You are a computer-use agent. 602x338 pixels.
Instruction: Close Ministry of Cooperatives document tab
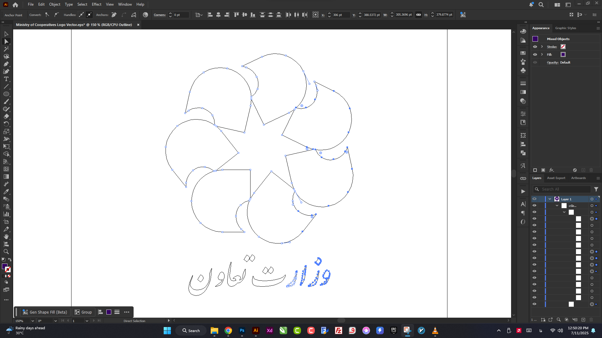[x=138, y=25]
